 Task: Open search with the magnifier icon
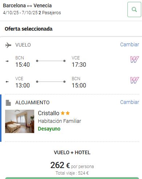pyautogui.click(x=134, y=9)
